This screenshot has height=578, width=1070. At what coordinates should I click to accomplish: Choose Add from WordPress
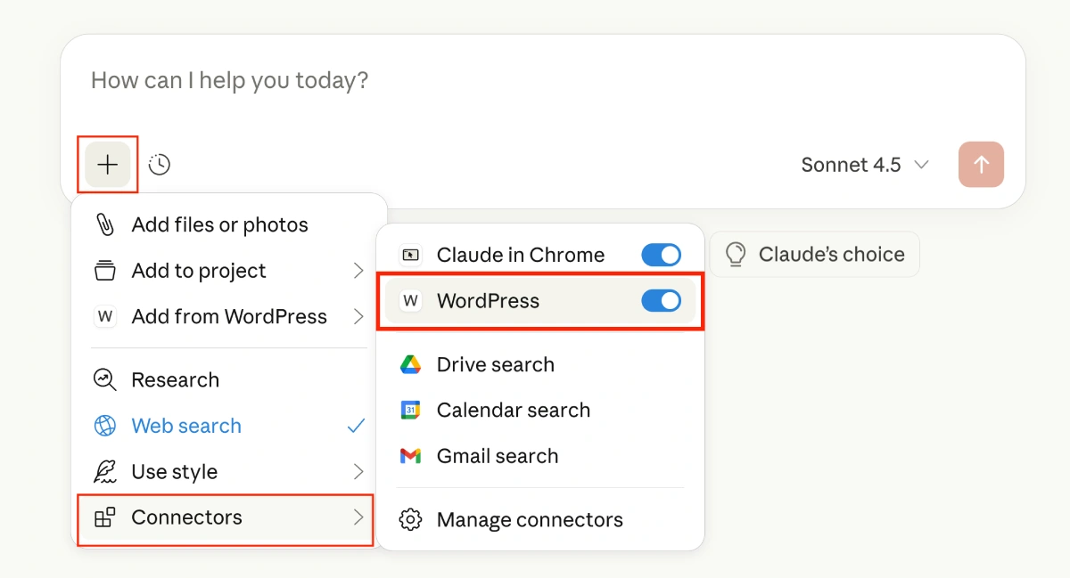(x=229, y=316)
